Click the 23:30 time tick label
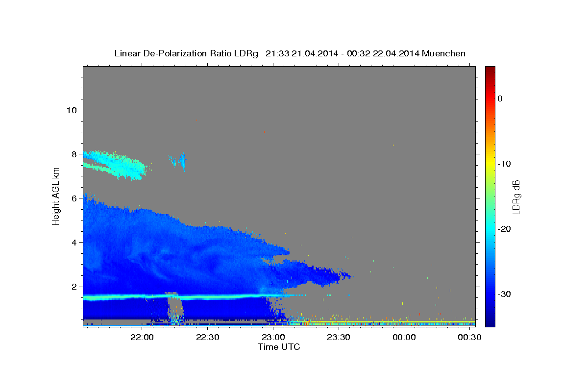The width and height of the screenshot is (588, 392). (x=338, y=338)
